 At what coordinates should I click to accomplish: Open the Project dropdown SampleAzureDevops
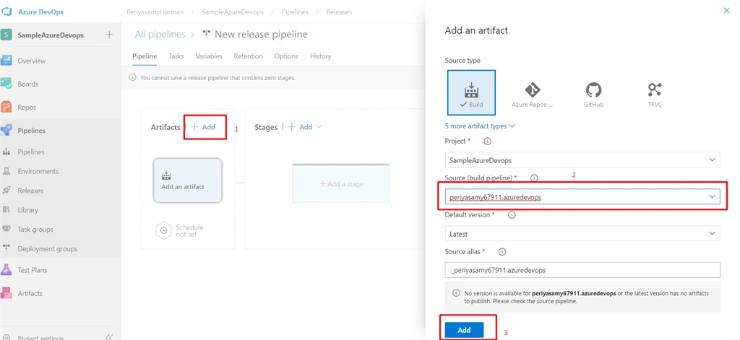tap(582, 160)
